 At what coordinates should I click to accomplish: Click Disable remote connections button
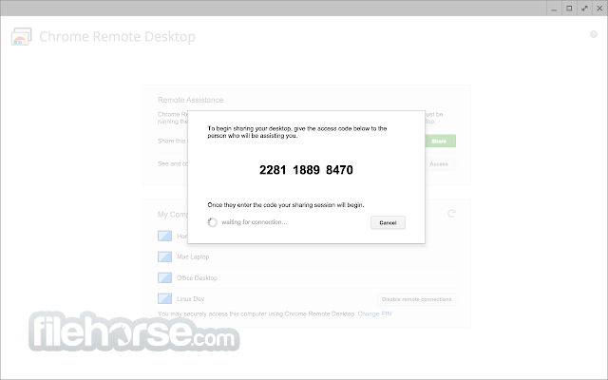click(416, 299)
